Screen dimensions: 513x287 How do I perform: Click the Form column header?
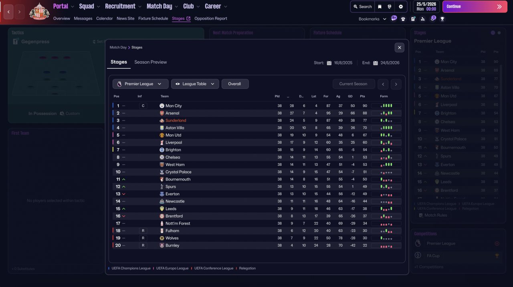384,96
